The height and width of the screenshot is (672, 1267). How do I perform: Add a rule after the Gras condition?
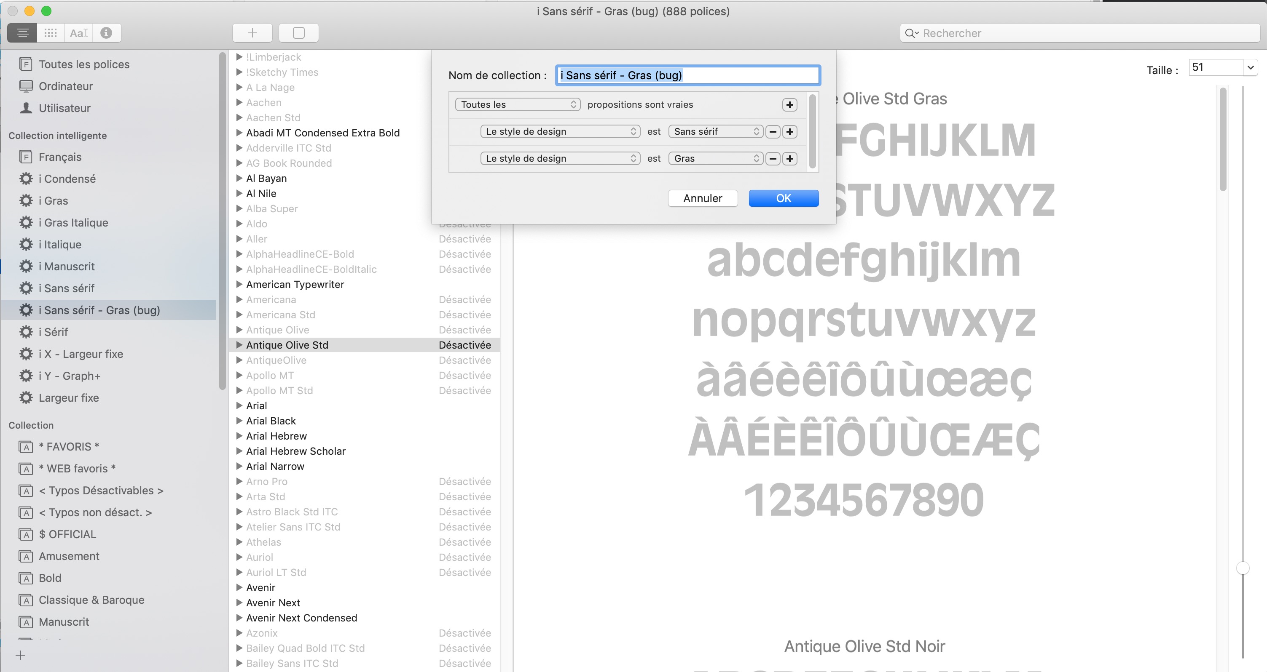point(790,159)
